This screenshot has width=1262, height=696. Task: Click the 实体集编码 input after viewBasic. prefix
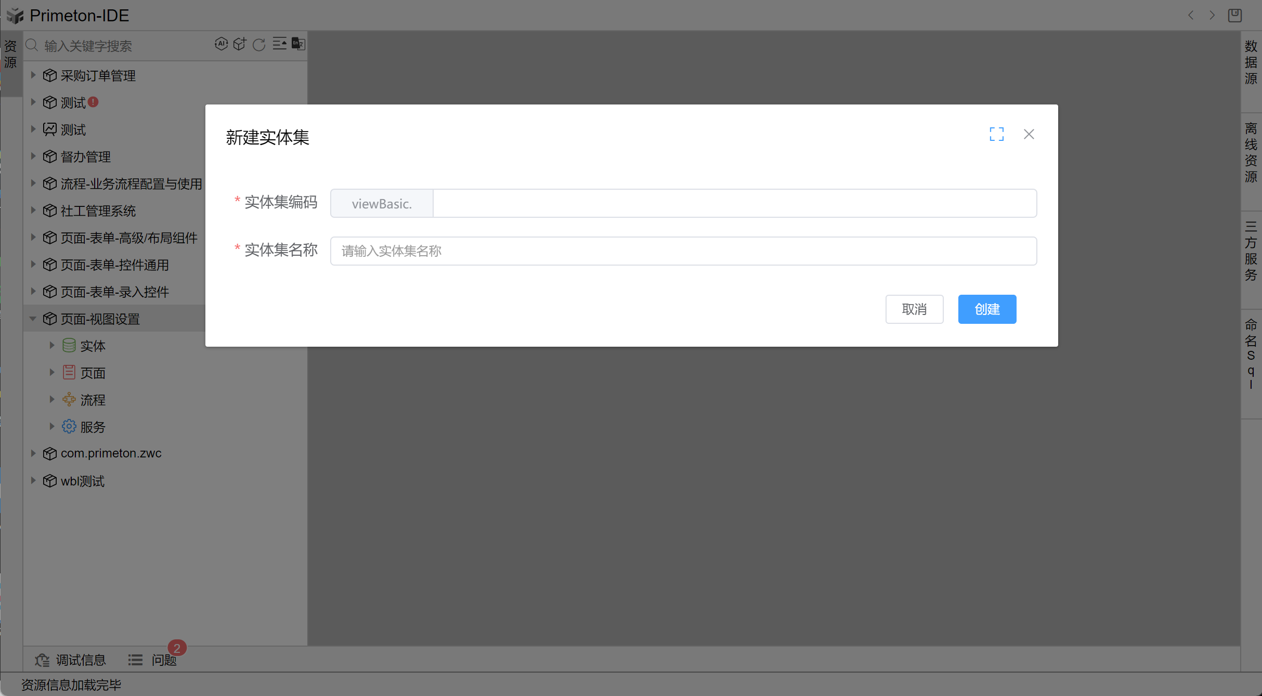[734, 203]
